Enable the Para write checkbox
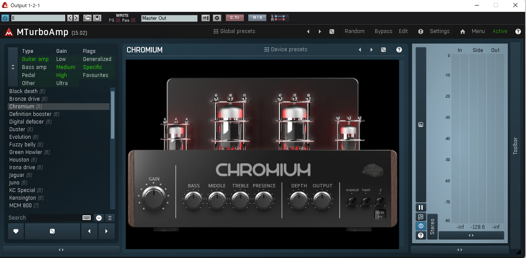The width and height of the screenshot is (526, 258). (133, 20)
